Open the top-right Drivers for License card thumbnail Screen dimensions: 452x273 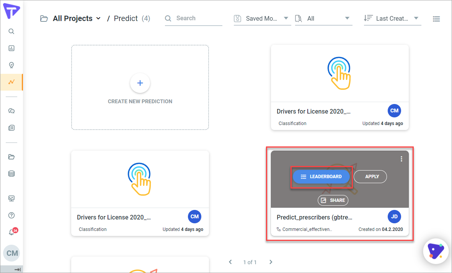coord(340,73)
